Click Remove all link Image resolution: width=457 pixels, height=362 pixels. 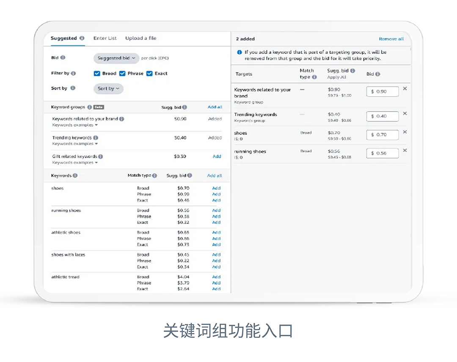click(391, 39)
